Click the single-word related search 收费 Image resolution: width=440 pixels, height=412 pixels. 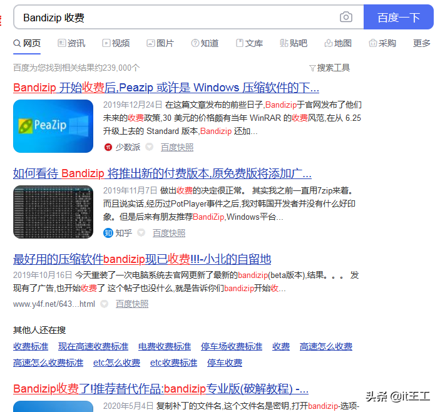pyautogui.click(x=281, y=347)
